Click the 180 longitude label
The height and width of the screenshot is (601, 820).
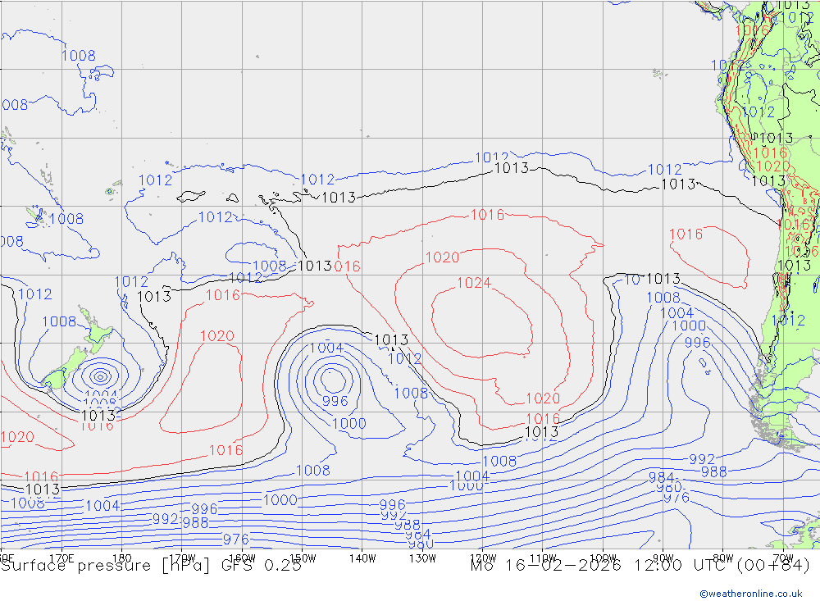coord(122,558)
